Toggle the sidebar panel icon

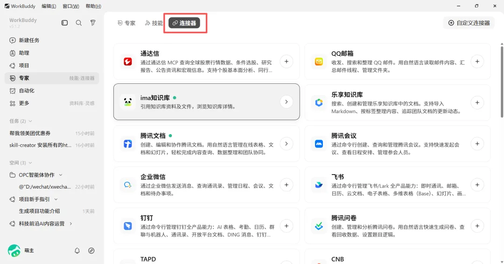[x=64, y=23]
